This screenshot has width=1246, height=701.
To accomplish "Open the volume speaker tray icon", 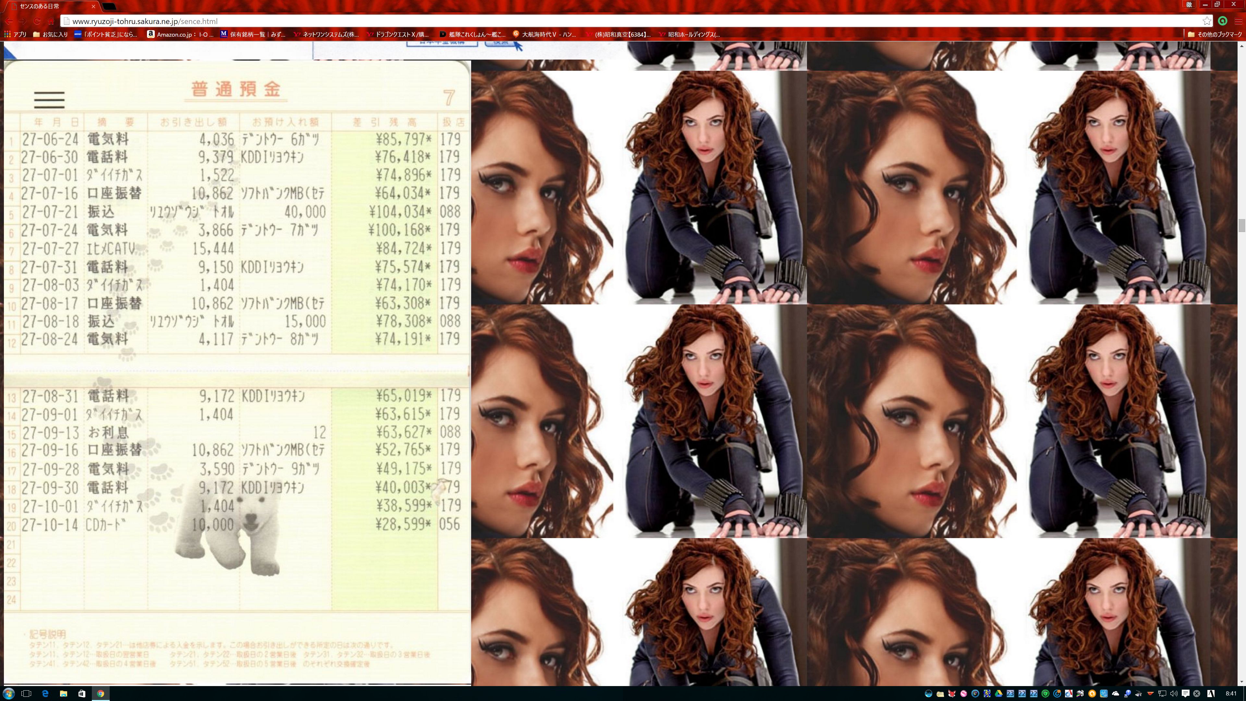I will (x=1174, y=694).
